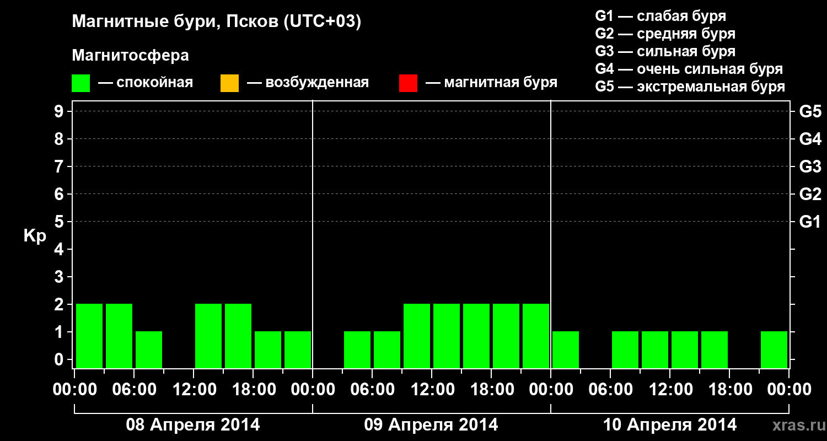
Task: Click the orange 'возбужденная' legend swatch
Action: coord(229,83)
